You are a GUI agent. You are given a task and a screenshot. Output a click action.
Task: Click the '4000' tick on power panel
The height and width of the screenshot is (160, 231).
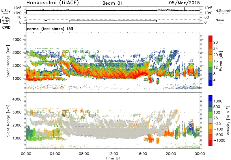17,40
